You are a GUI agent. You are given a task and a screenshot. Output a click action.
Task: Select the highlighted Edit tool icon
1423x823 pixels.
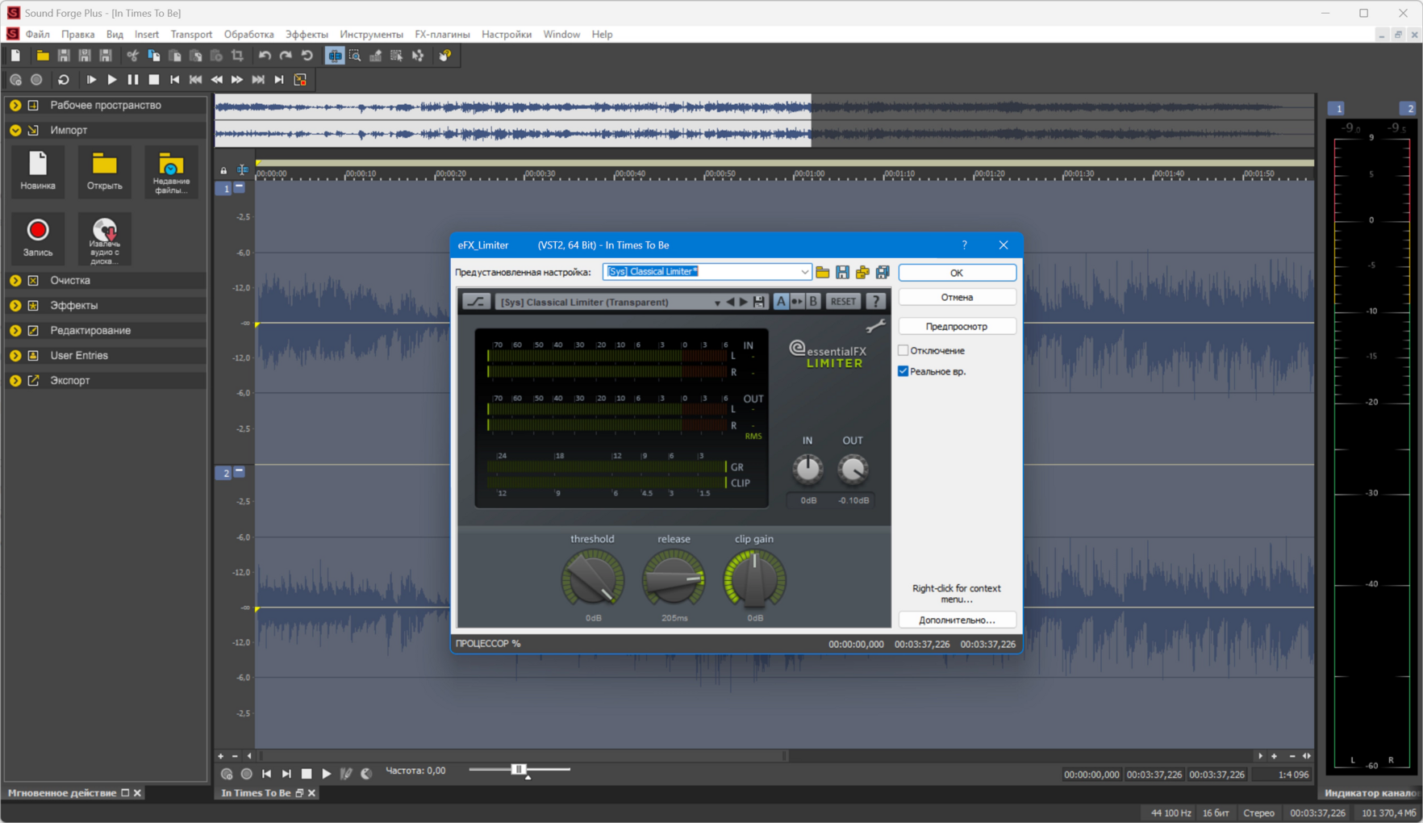[x=334, y=56]
